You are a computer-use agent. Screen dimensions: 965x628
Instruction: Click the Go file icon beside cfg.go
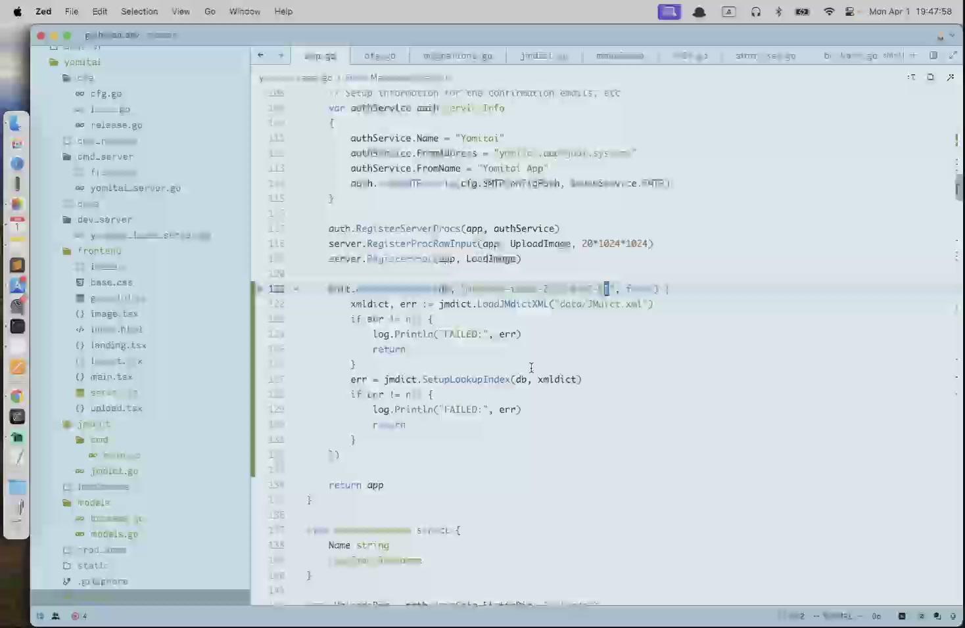(80, 94)
